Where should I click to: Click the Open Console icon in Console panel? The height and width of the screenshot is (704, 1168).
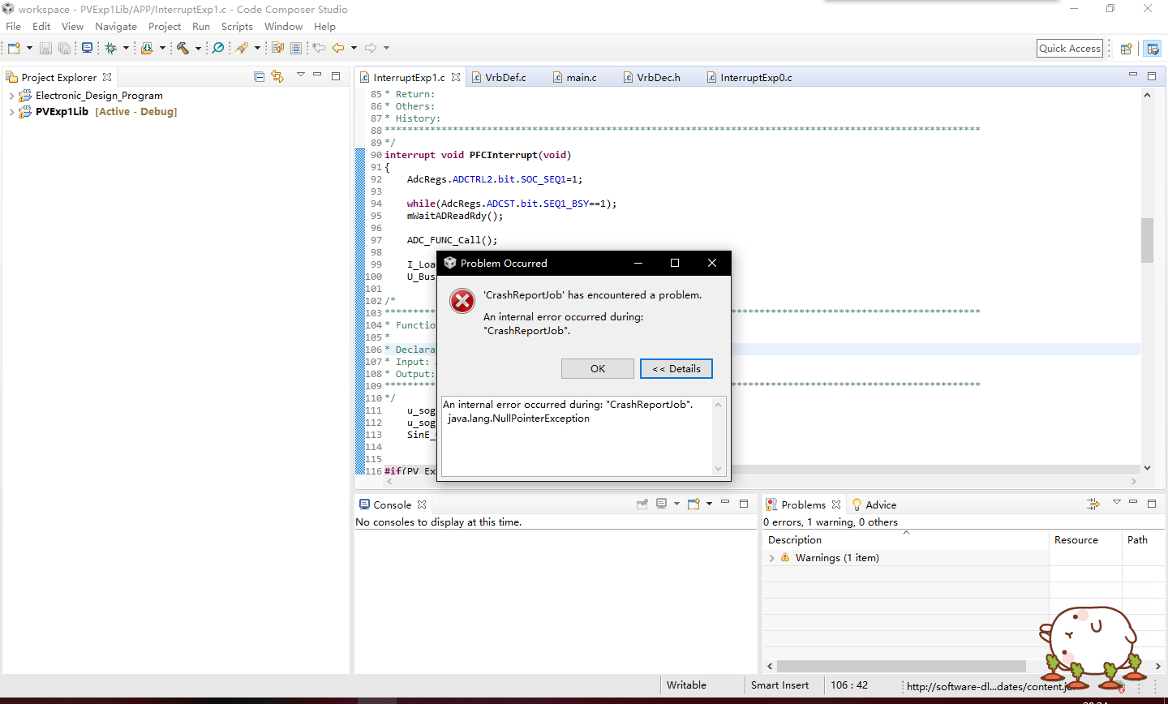(693, 504)
